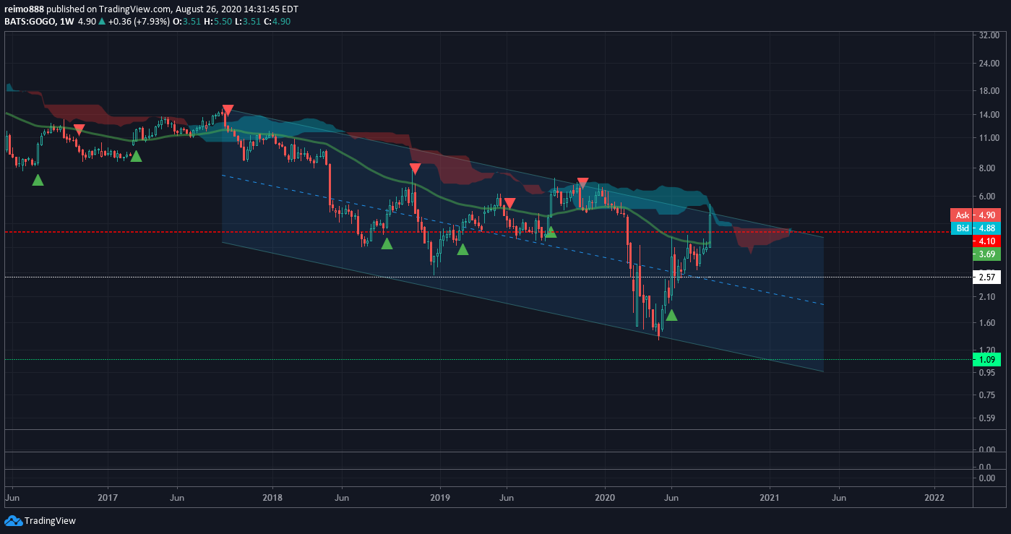The width and height of the screenshot is (1011, 534).
Task: Click the 2018 time axis label
Action: (x=272, y=497)
